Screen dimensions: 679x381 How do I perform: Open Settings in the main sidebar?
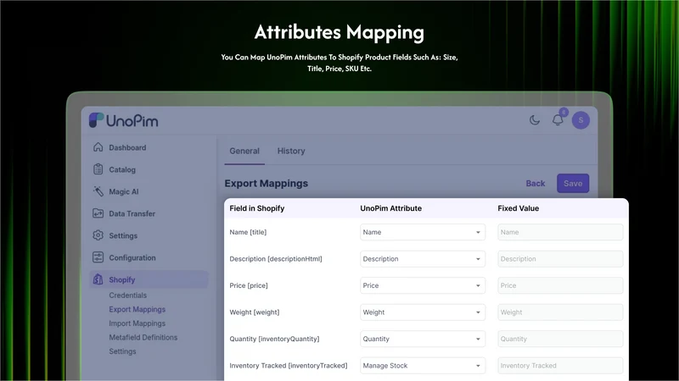[123, 236]
